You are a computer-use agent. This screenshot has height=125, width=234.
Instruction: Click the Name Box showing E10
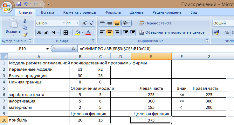[22, 49]
